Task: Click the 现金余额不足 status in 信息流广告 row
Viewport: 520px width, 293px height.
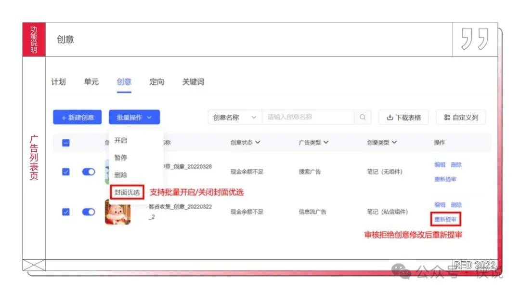Action: click(x=247, y=212)
